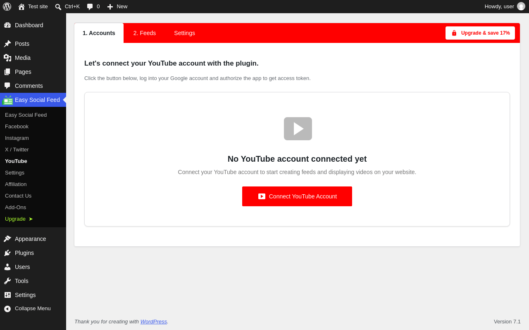Follow the WordPress footer link
The width and height of the screenshot is (529, 330).
pos(154,322)
